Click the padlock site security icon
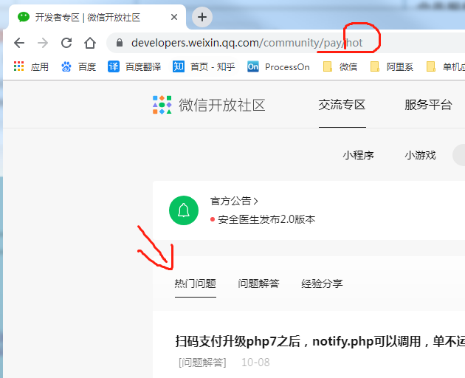This screenshot has width=465, height=378. (x=120, y=43)
